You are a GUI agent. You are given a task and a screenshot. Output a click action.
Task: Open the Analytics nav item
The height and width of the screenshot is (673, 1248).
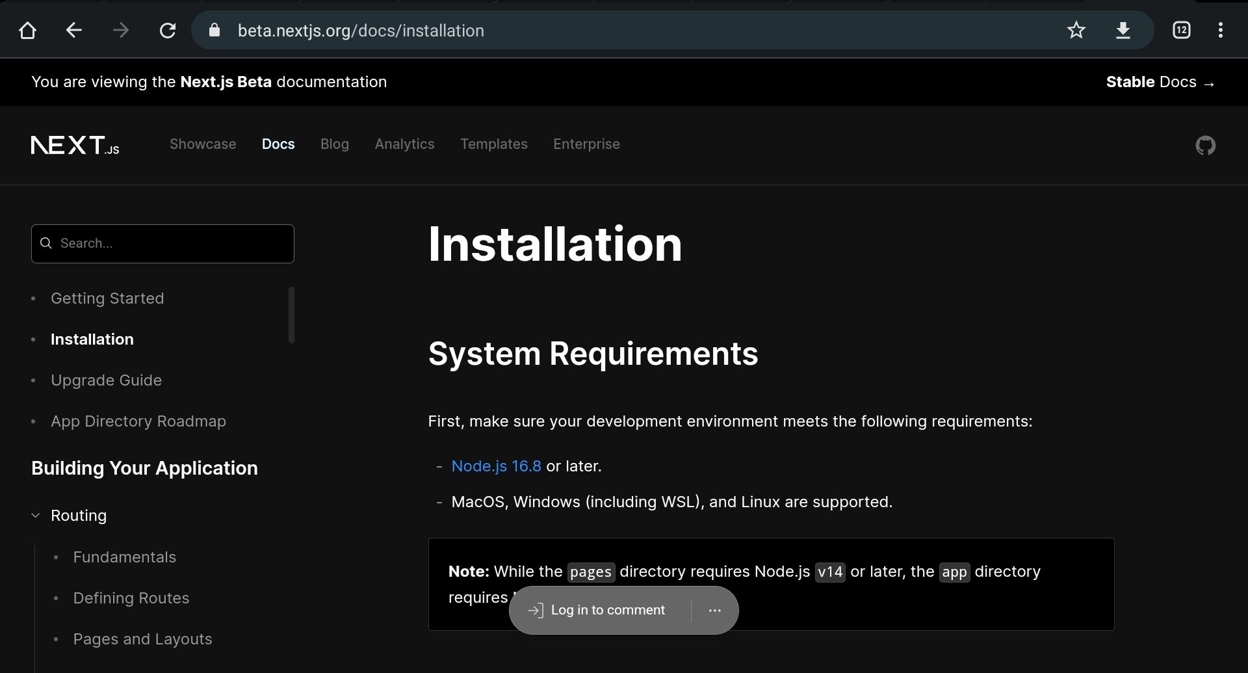pyautogui.click(x=404, y=144)
